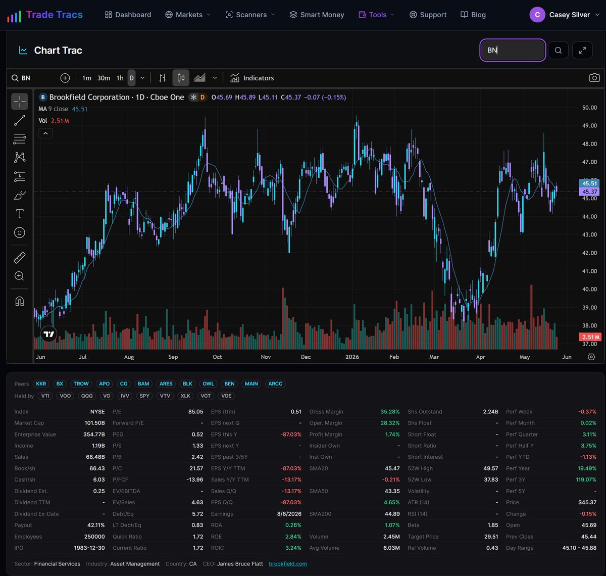Open peer ticker BAM
The width and height of the screenshot is (606, 576).
click(x=143, y=383)
